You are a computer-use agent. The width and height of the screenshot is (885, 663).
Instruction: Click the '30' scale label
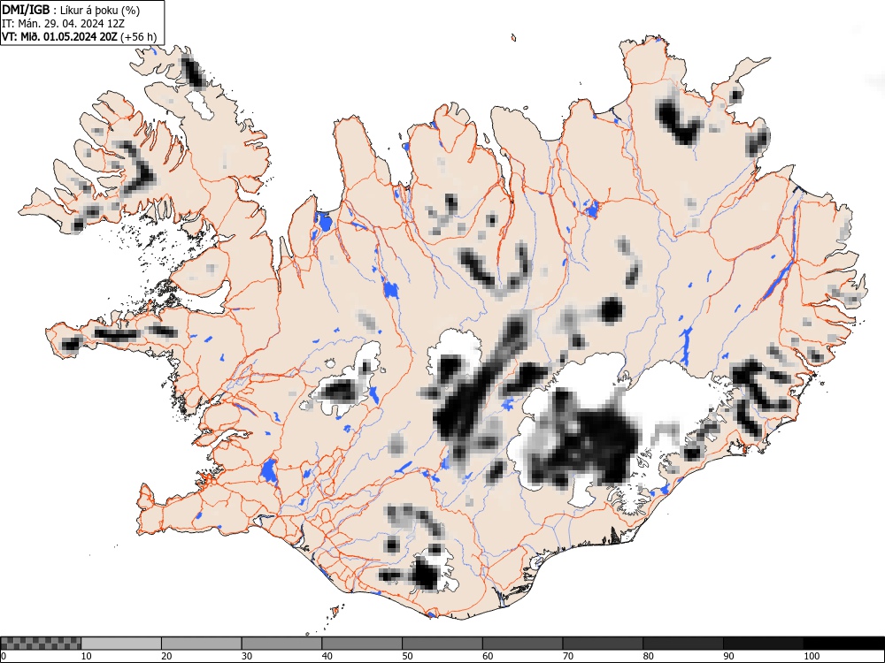coord(247,656)
